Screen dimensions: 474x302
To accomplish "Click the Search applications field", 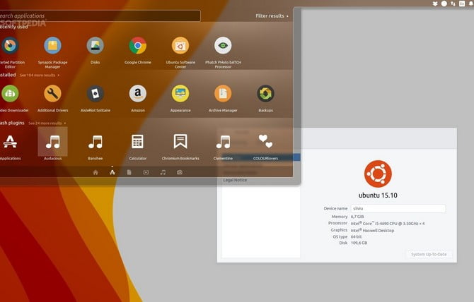I will (x=100, y=16).
